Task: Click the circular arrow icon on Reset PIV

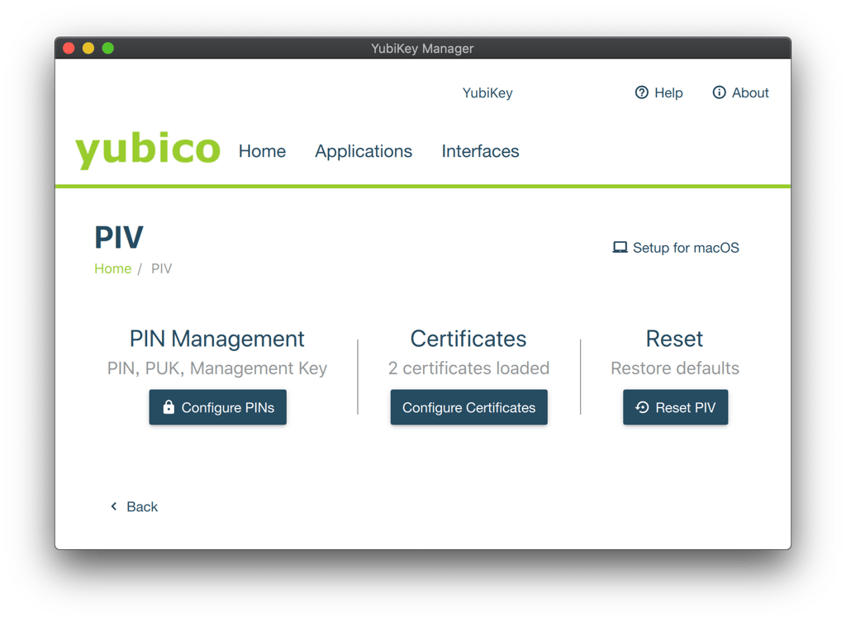Action: [x=642, y=407]
